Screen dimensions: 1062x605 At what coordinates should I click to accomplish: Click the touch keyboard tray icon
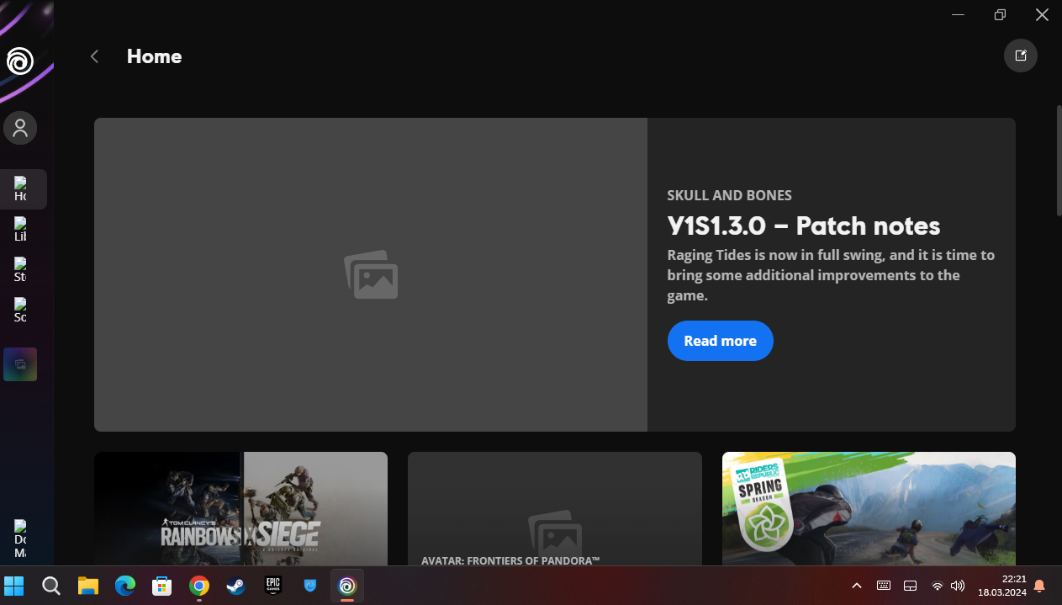[884, 586]
